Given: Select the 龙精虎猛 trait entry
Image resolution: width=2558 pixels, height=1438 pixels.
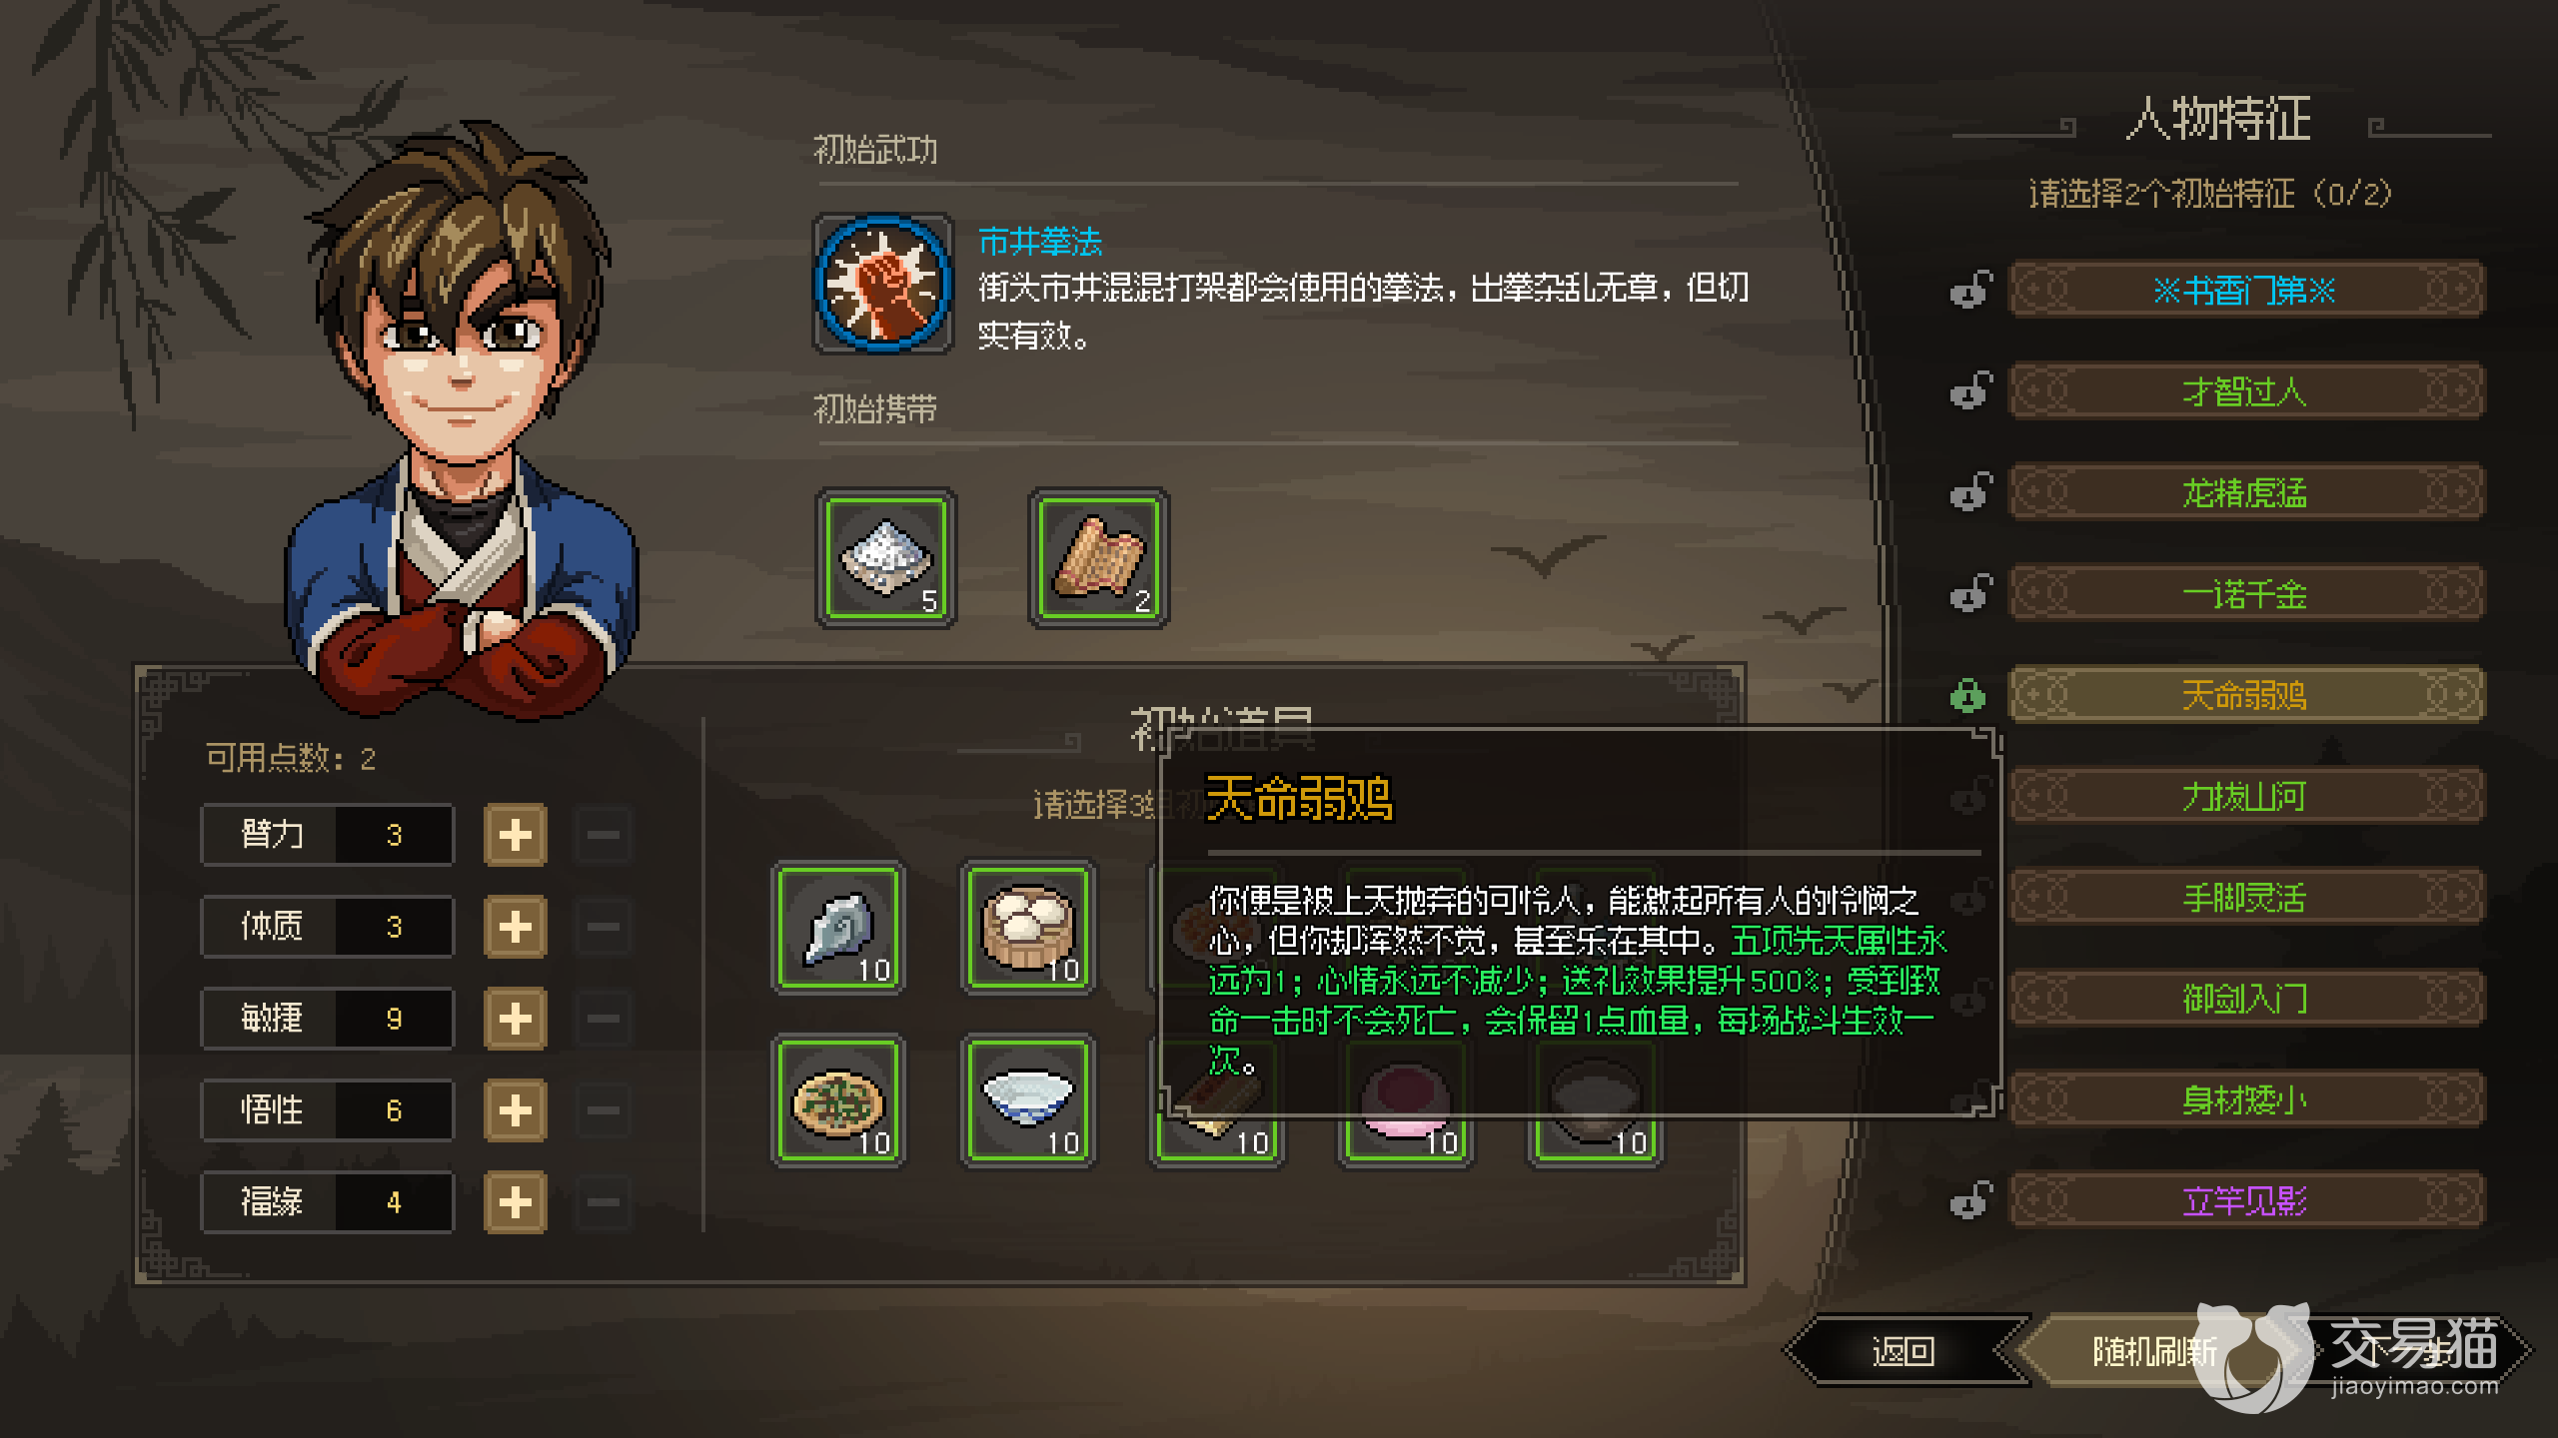Looking at the screenshot, I should [x=2246, y=492].
